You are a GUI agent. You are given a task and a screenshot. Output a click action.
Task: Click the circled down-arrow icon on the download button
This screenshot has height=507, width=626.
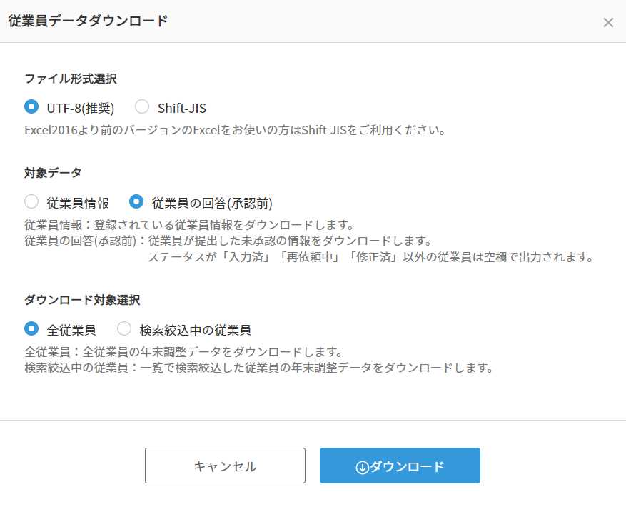(362, 467)
